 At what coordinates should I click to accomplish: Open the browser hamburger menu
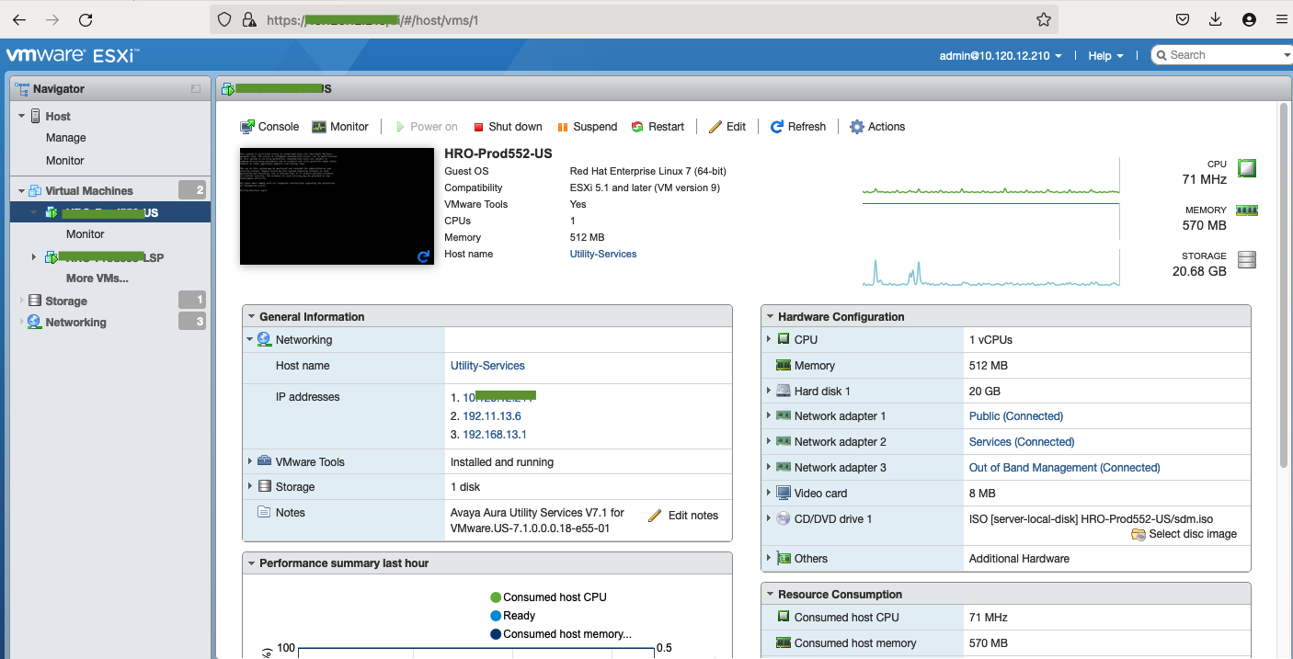[x=1281, y=19]
